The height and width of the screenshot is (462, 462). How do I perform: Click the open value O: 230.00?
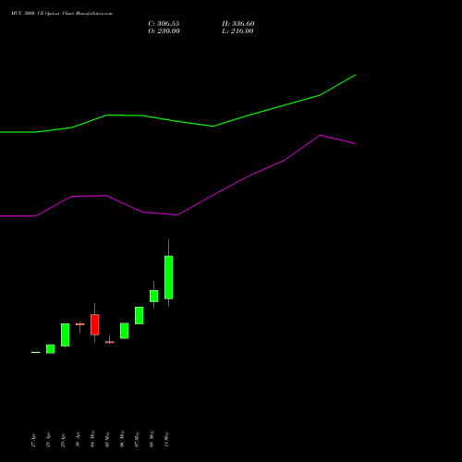click(164, 31)
